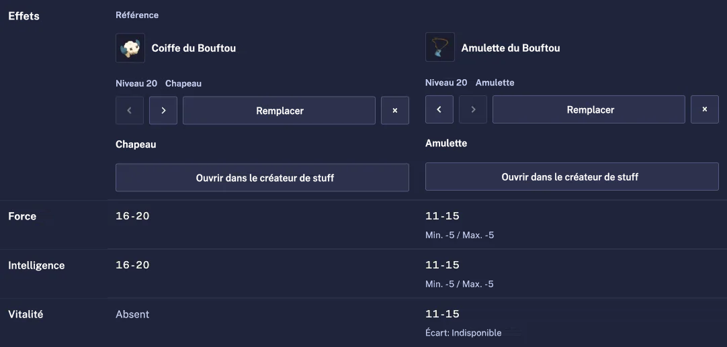Image resolution: width=727 pixels, height=347 pixels.
Task: Click the Référence label above Coiffe du Bouftou
Action: [137, 15]
